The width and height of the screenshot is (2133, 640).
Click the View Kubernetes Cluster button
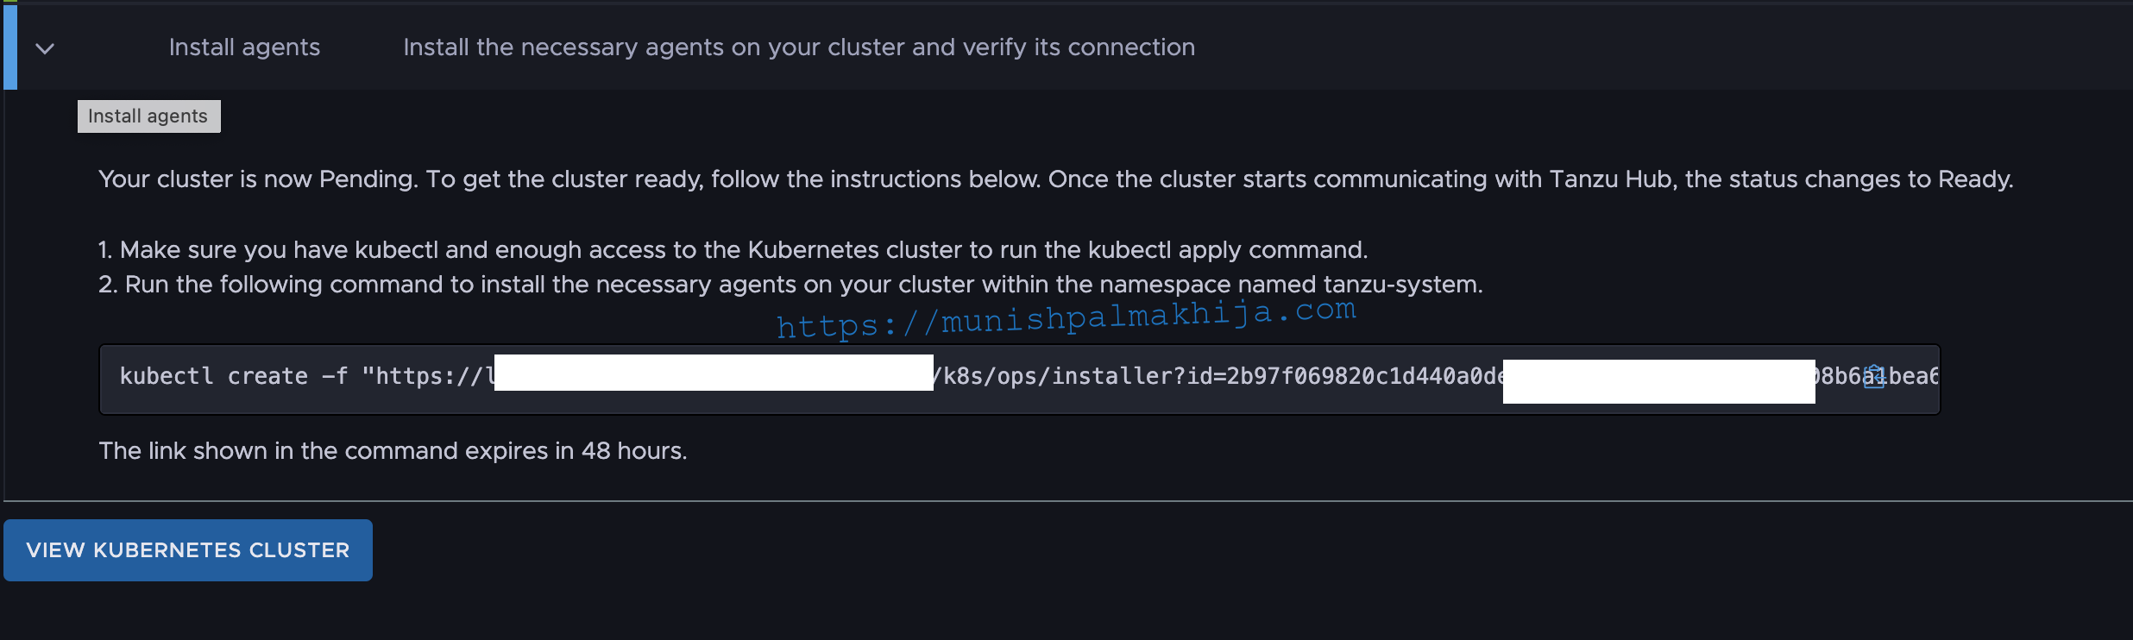(188, 550)
